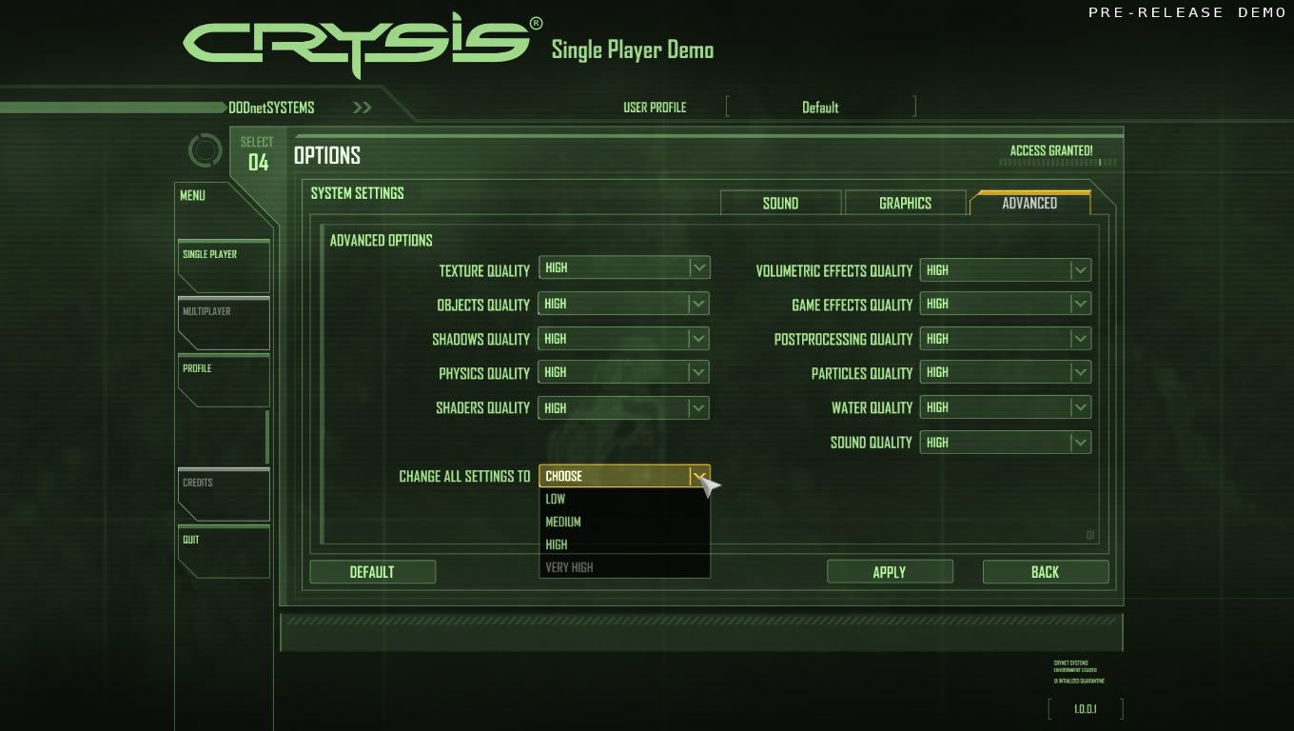Click the version number '1.0.0.1'
1294x731 pixels.
tap(1086, 709)
